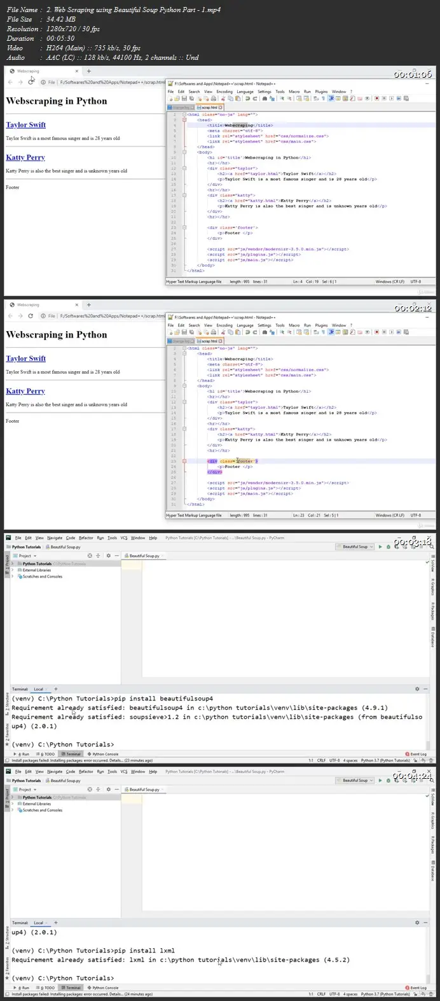Collapse the html fold marker on line 1, 01:06 frame

(x=183, y=114)
